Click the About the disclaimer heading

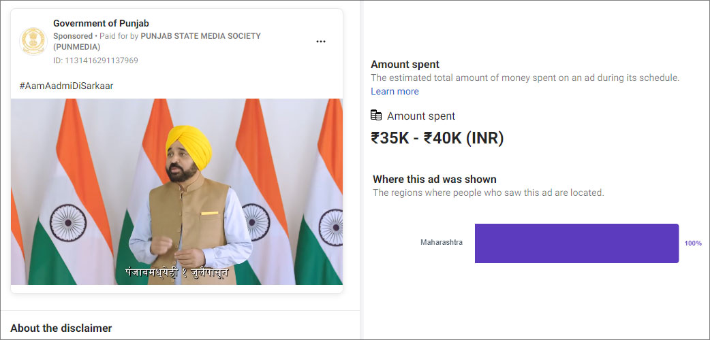click(61, 328)
